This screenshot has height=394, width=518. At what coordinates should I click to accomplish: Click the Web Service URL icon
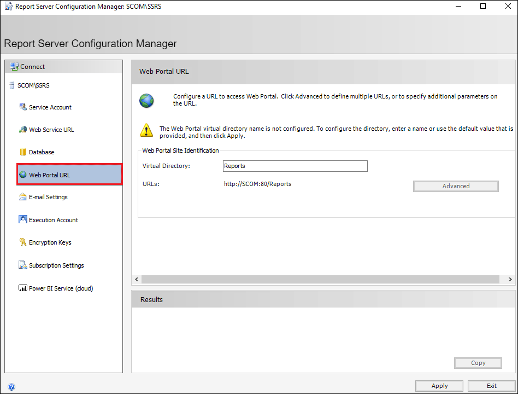pos(23,129)
